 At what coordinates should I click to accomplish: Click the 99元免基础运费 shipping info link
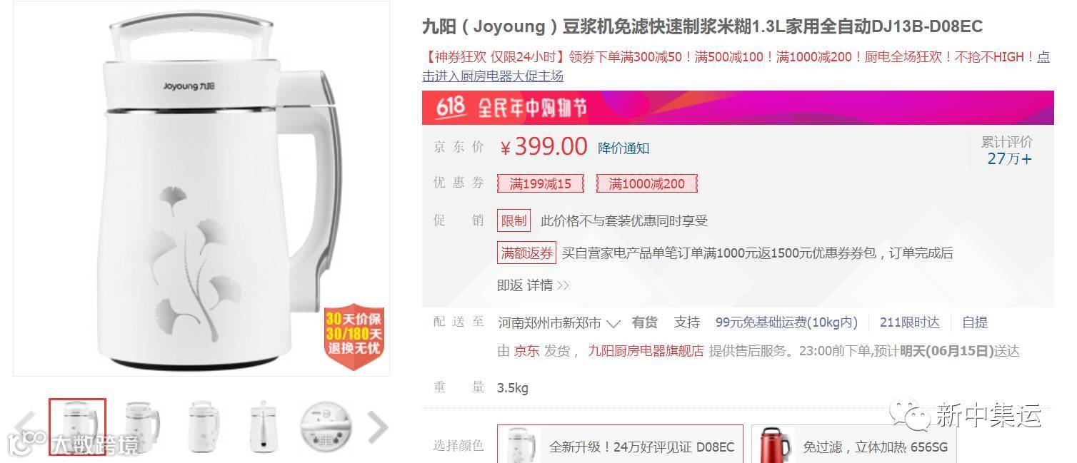(x=786, y=322)
